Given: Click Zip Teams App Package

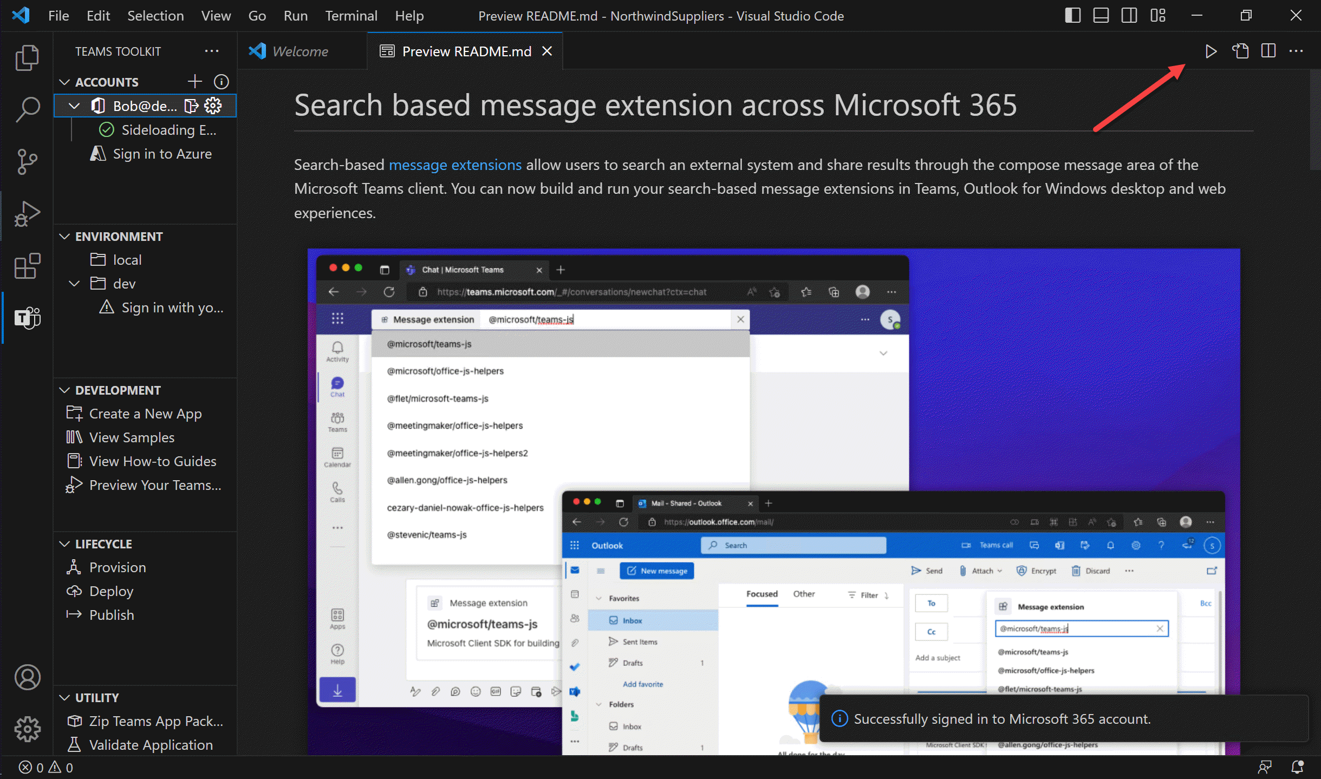Looking at the screenshot, I should pyautogui.click(x=156, y=721).
